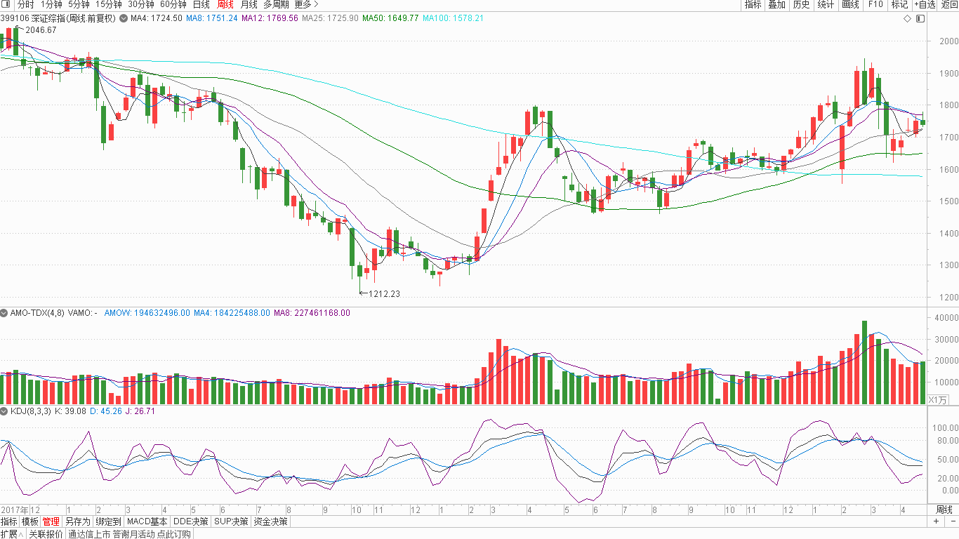
Task: Open the 历史 history button
Action: click(801, 4)
